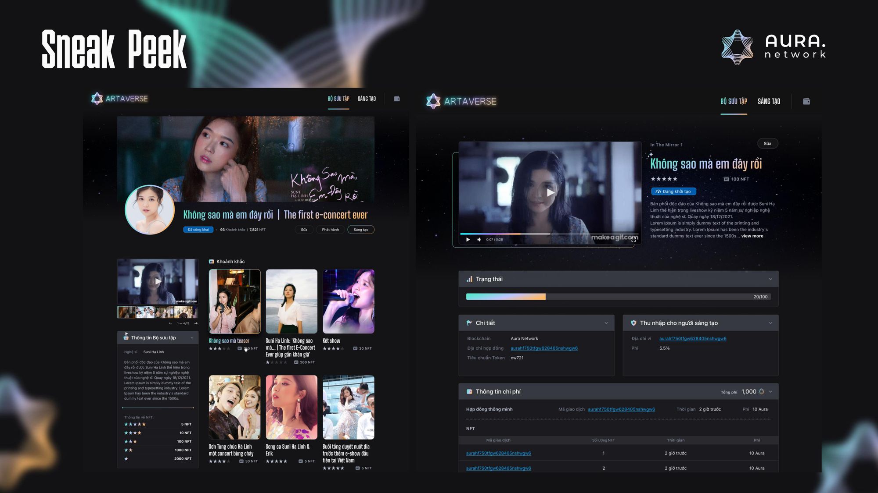Viewport: 878px width, 493px height.
Task: Click the wallet icon in left Artaverse header
Action: coord(397,99)
